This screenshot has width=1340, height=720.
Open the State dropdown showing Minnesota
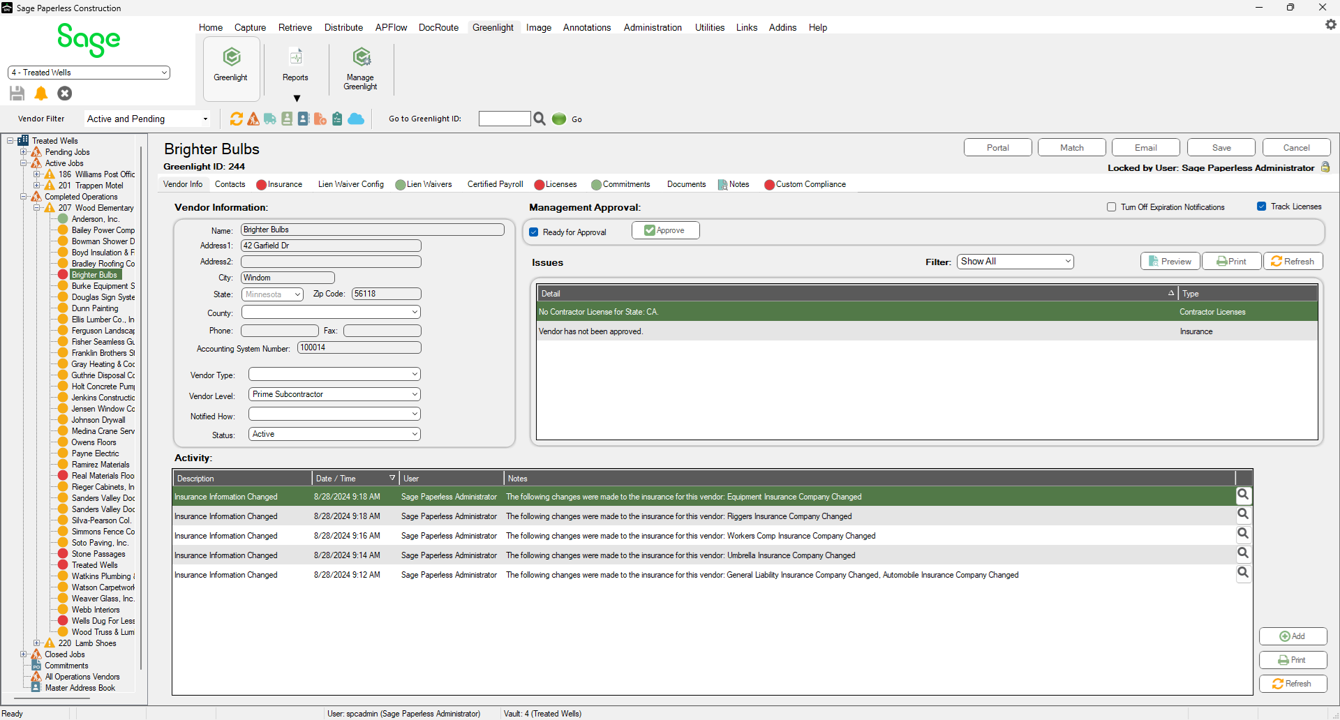tap(272, 294)
